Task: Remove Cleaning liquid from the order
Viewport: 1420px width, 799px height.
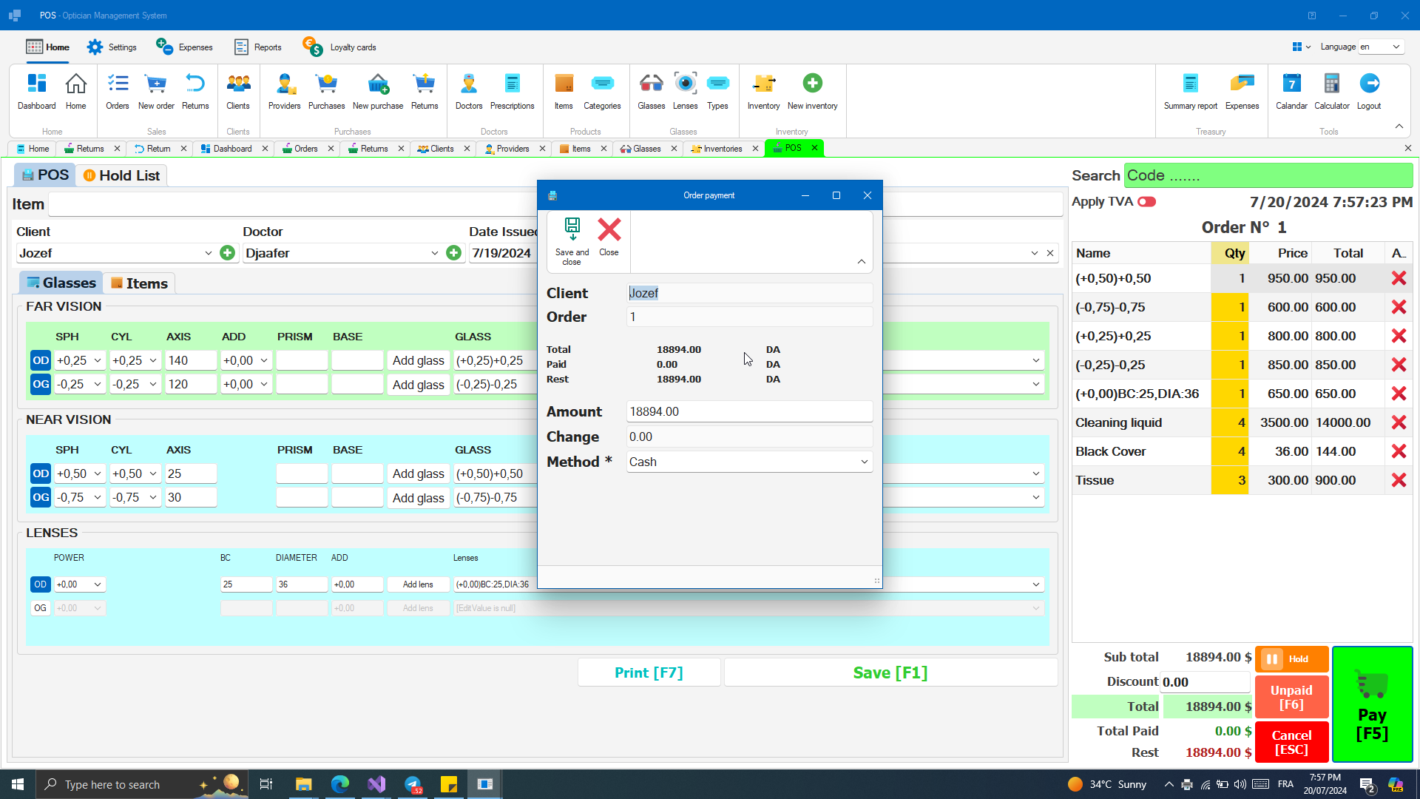Action: 1399,422
